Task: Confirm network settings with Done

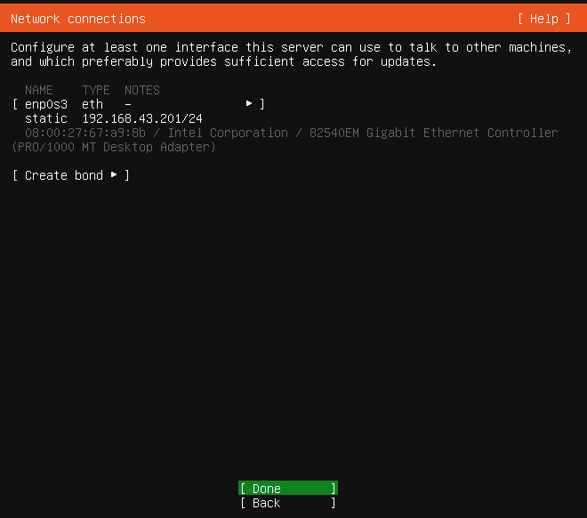Action: (x=288, y=488)
